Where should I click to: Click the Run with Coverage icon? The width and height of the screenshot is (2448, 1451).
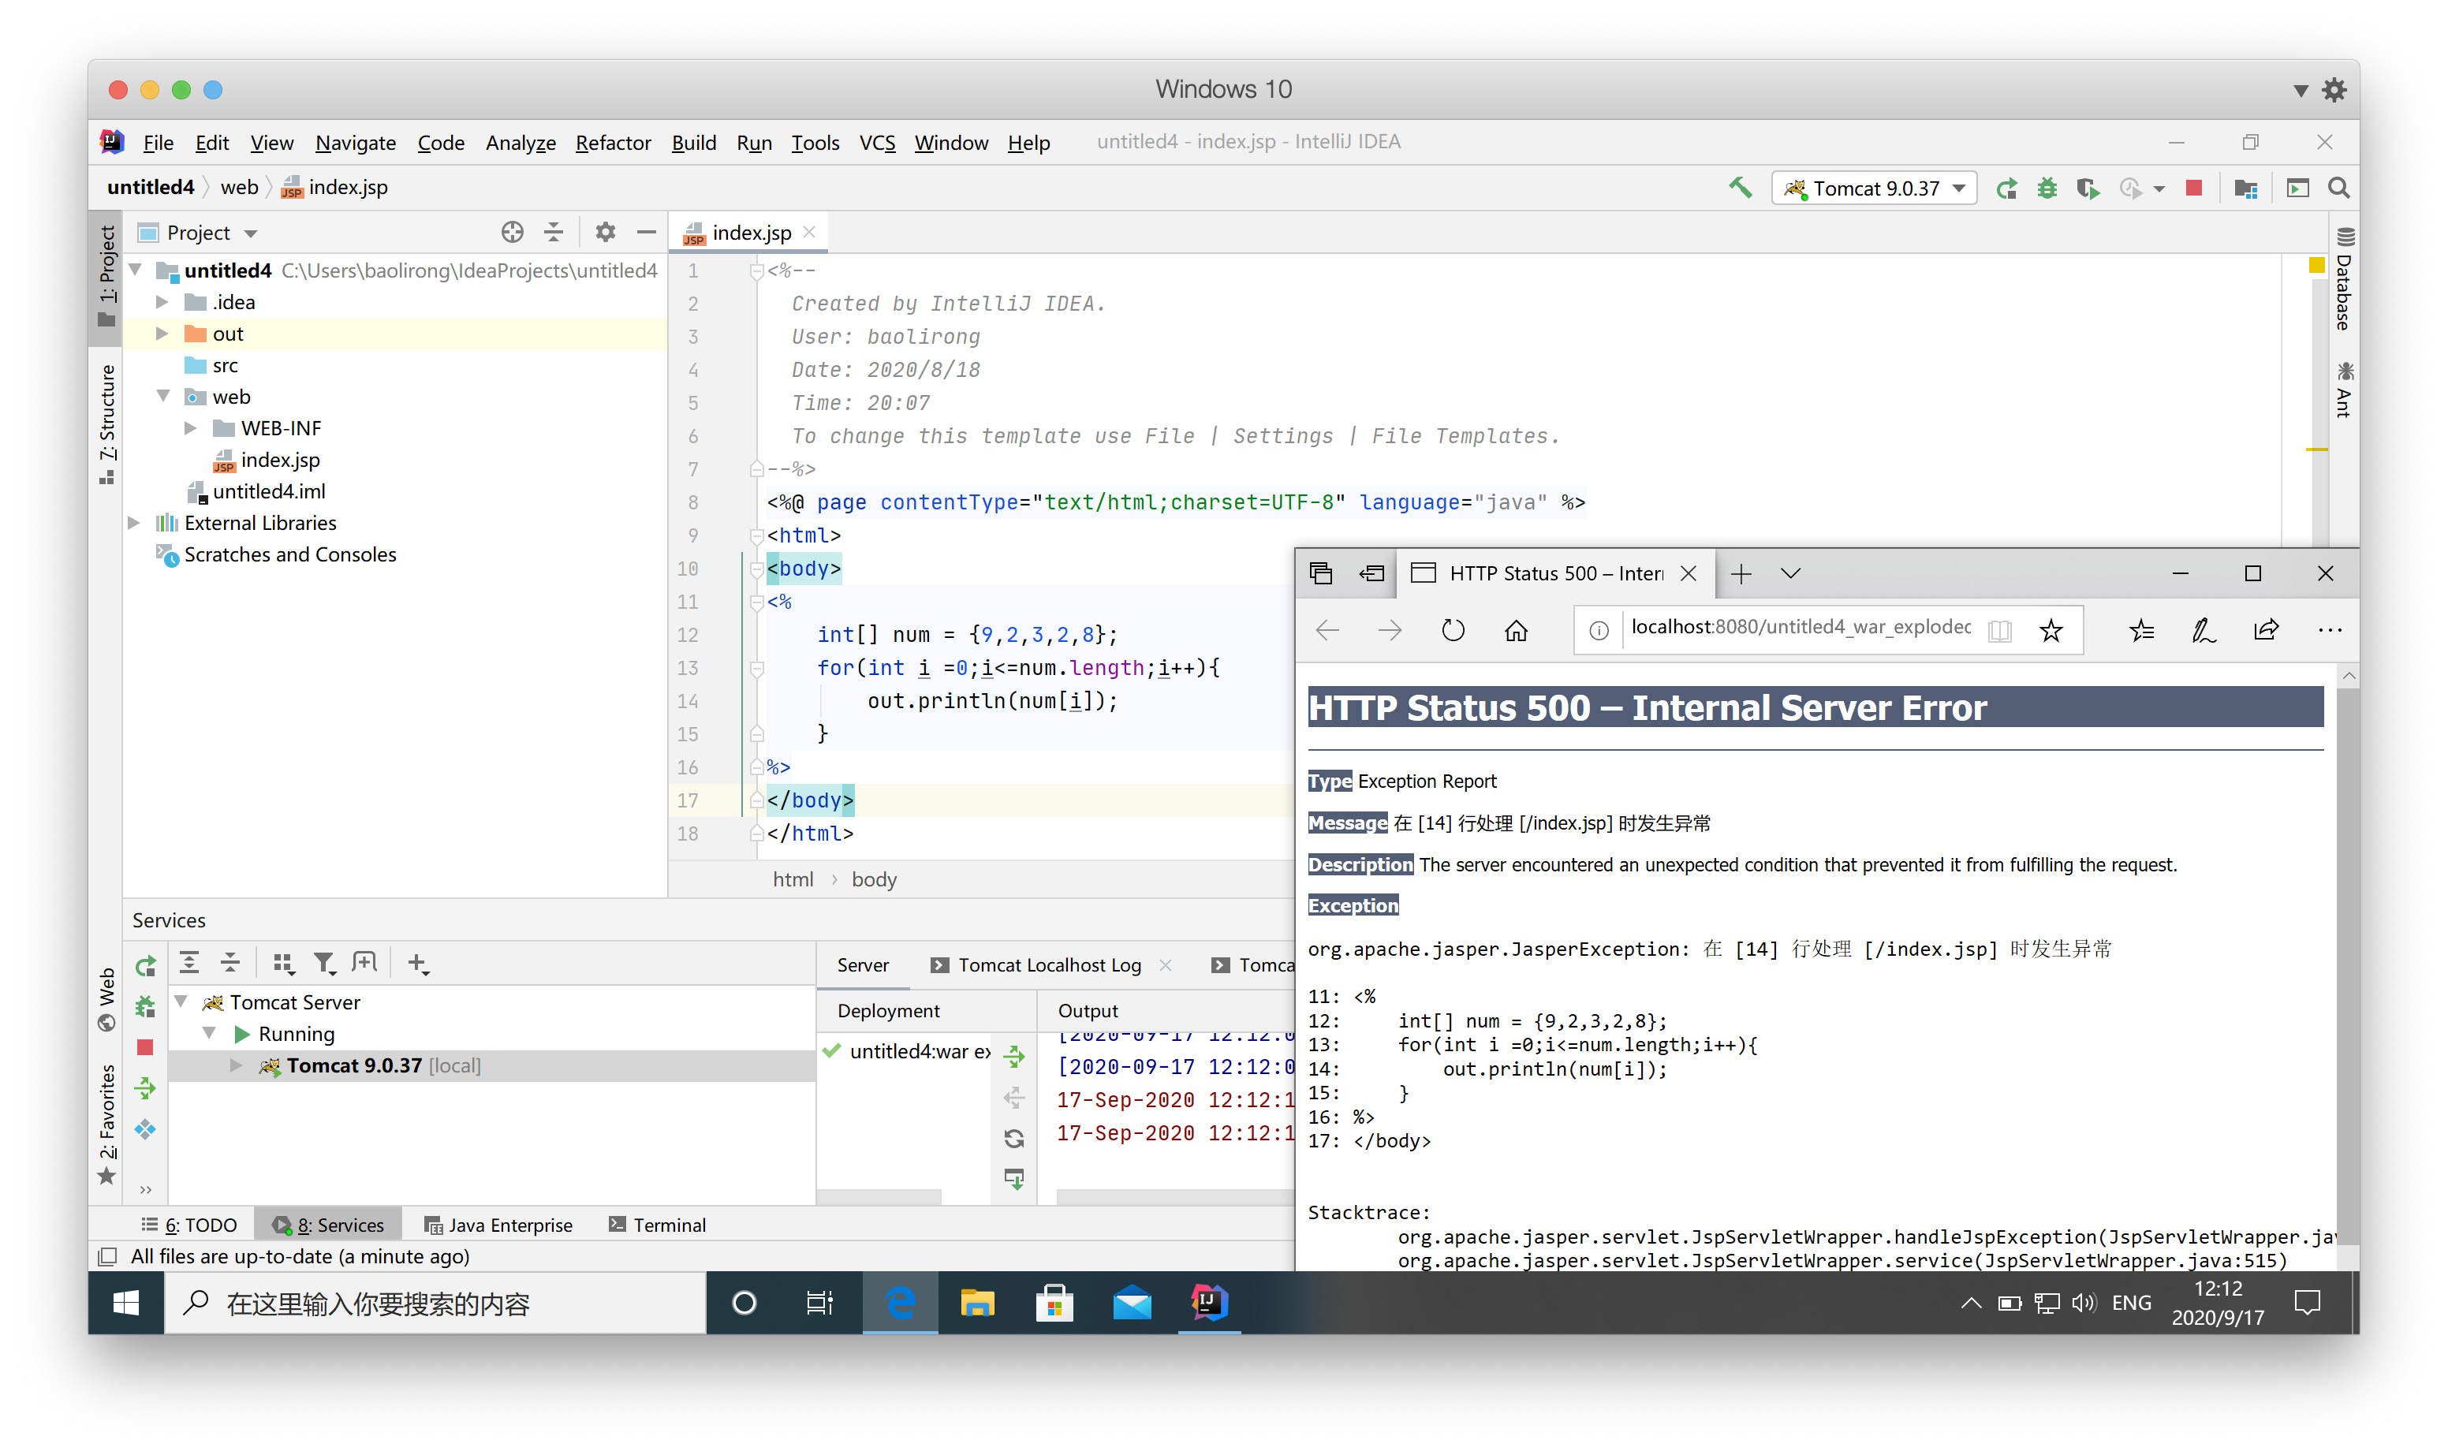[2088, 188]
